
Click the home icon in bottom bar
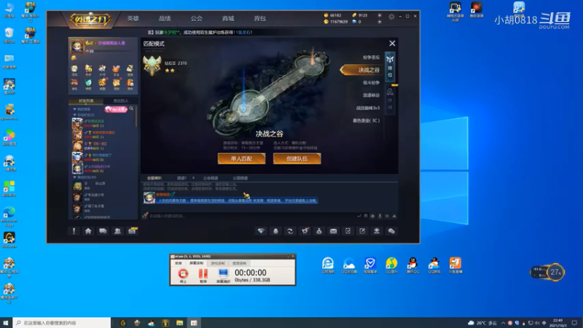88,231
